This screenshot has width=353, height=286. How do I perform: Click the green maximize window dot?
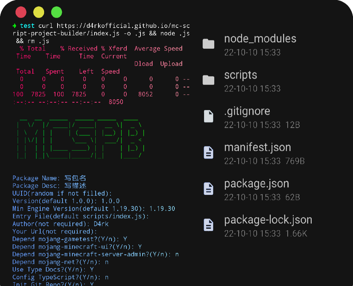tap(56, 12)
